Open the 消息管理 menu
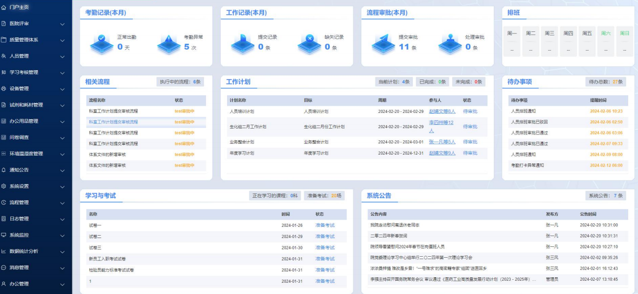 click(19, 267)
